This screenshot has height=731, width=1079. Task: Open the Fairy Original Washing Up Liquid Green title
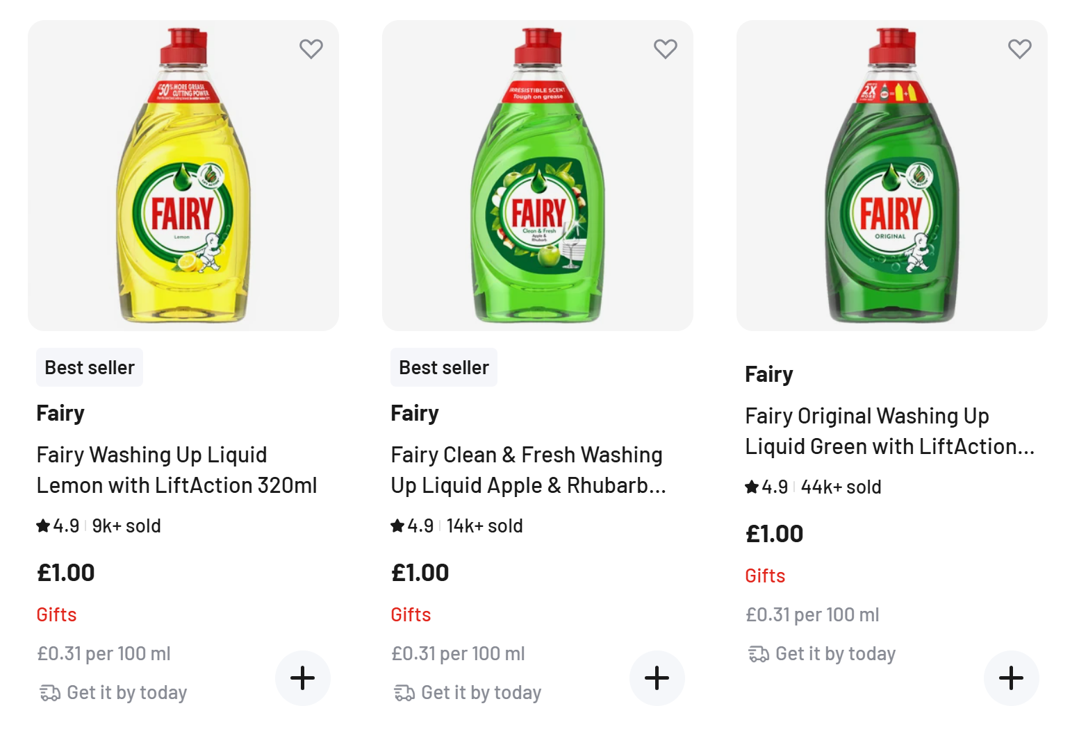point(889,430)
